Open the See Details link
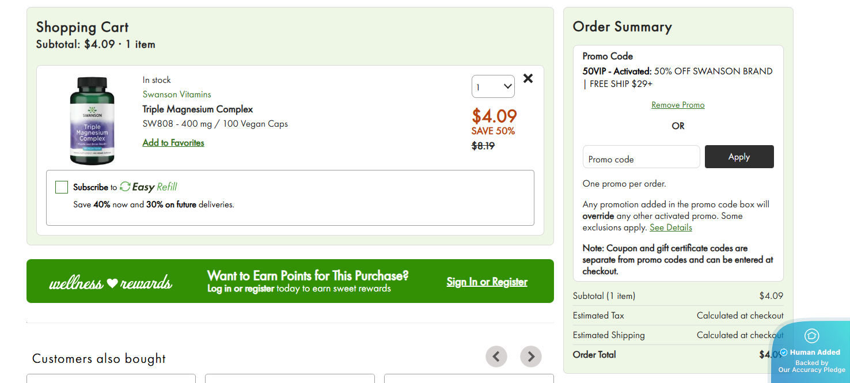 click(x=670, y=227)
